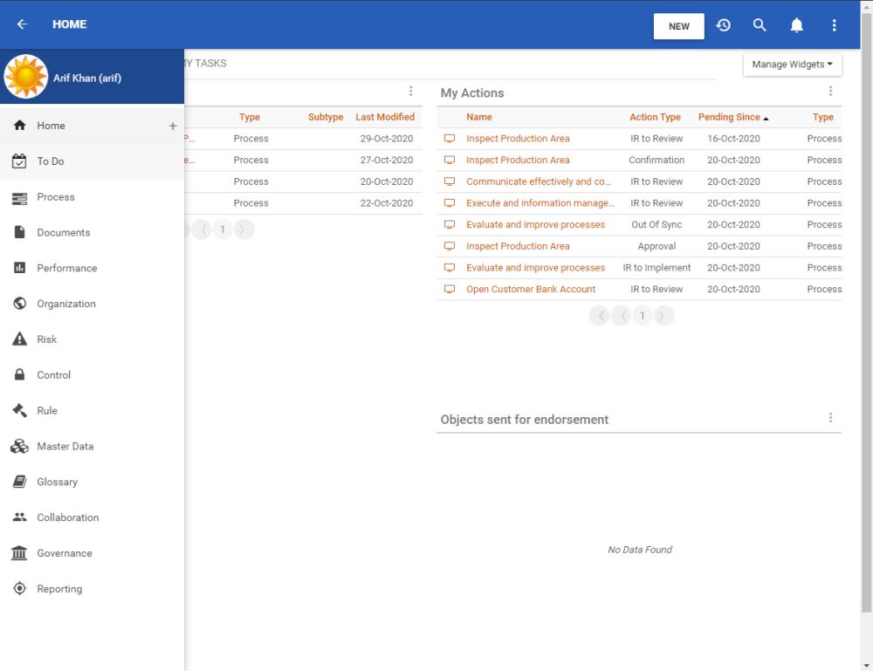Screen dimensions: 873x671
Task: Click left table next page arrow
Action: point(244,229)
